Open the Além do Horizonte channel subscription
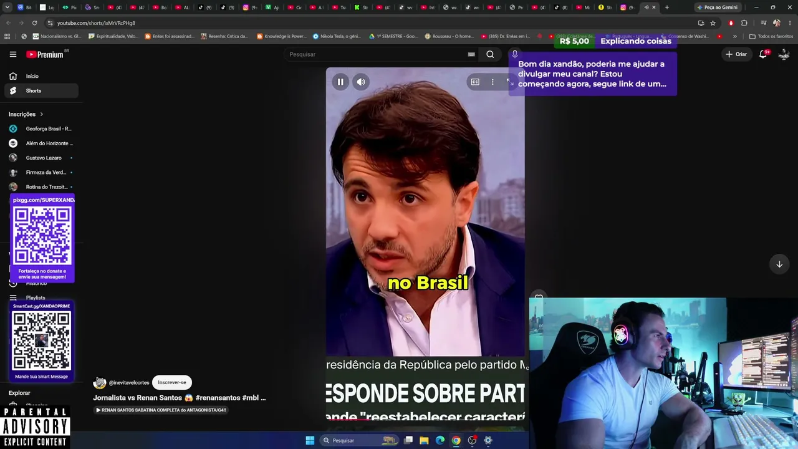798x449 pixels. pos(41,143)
